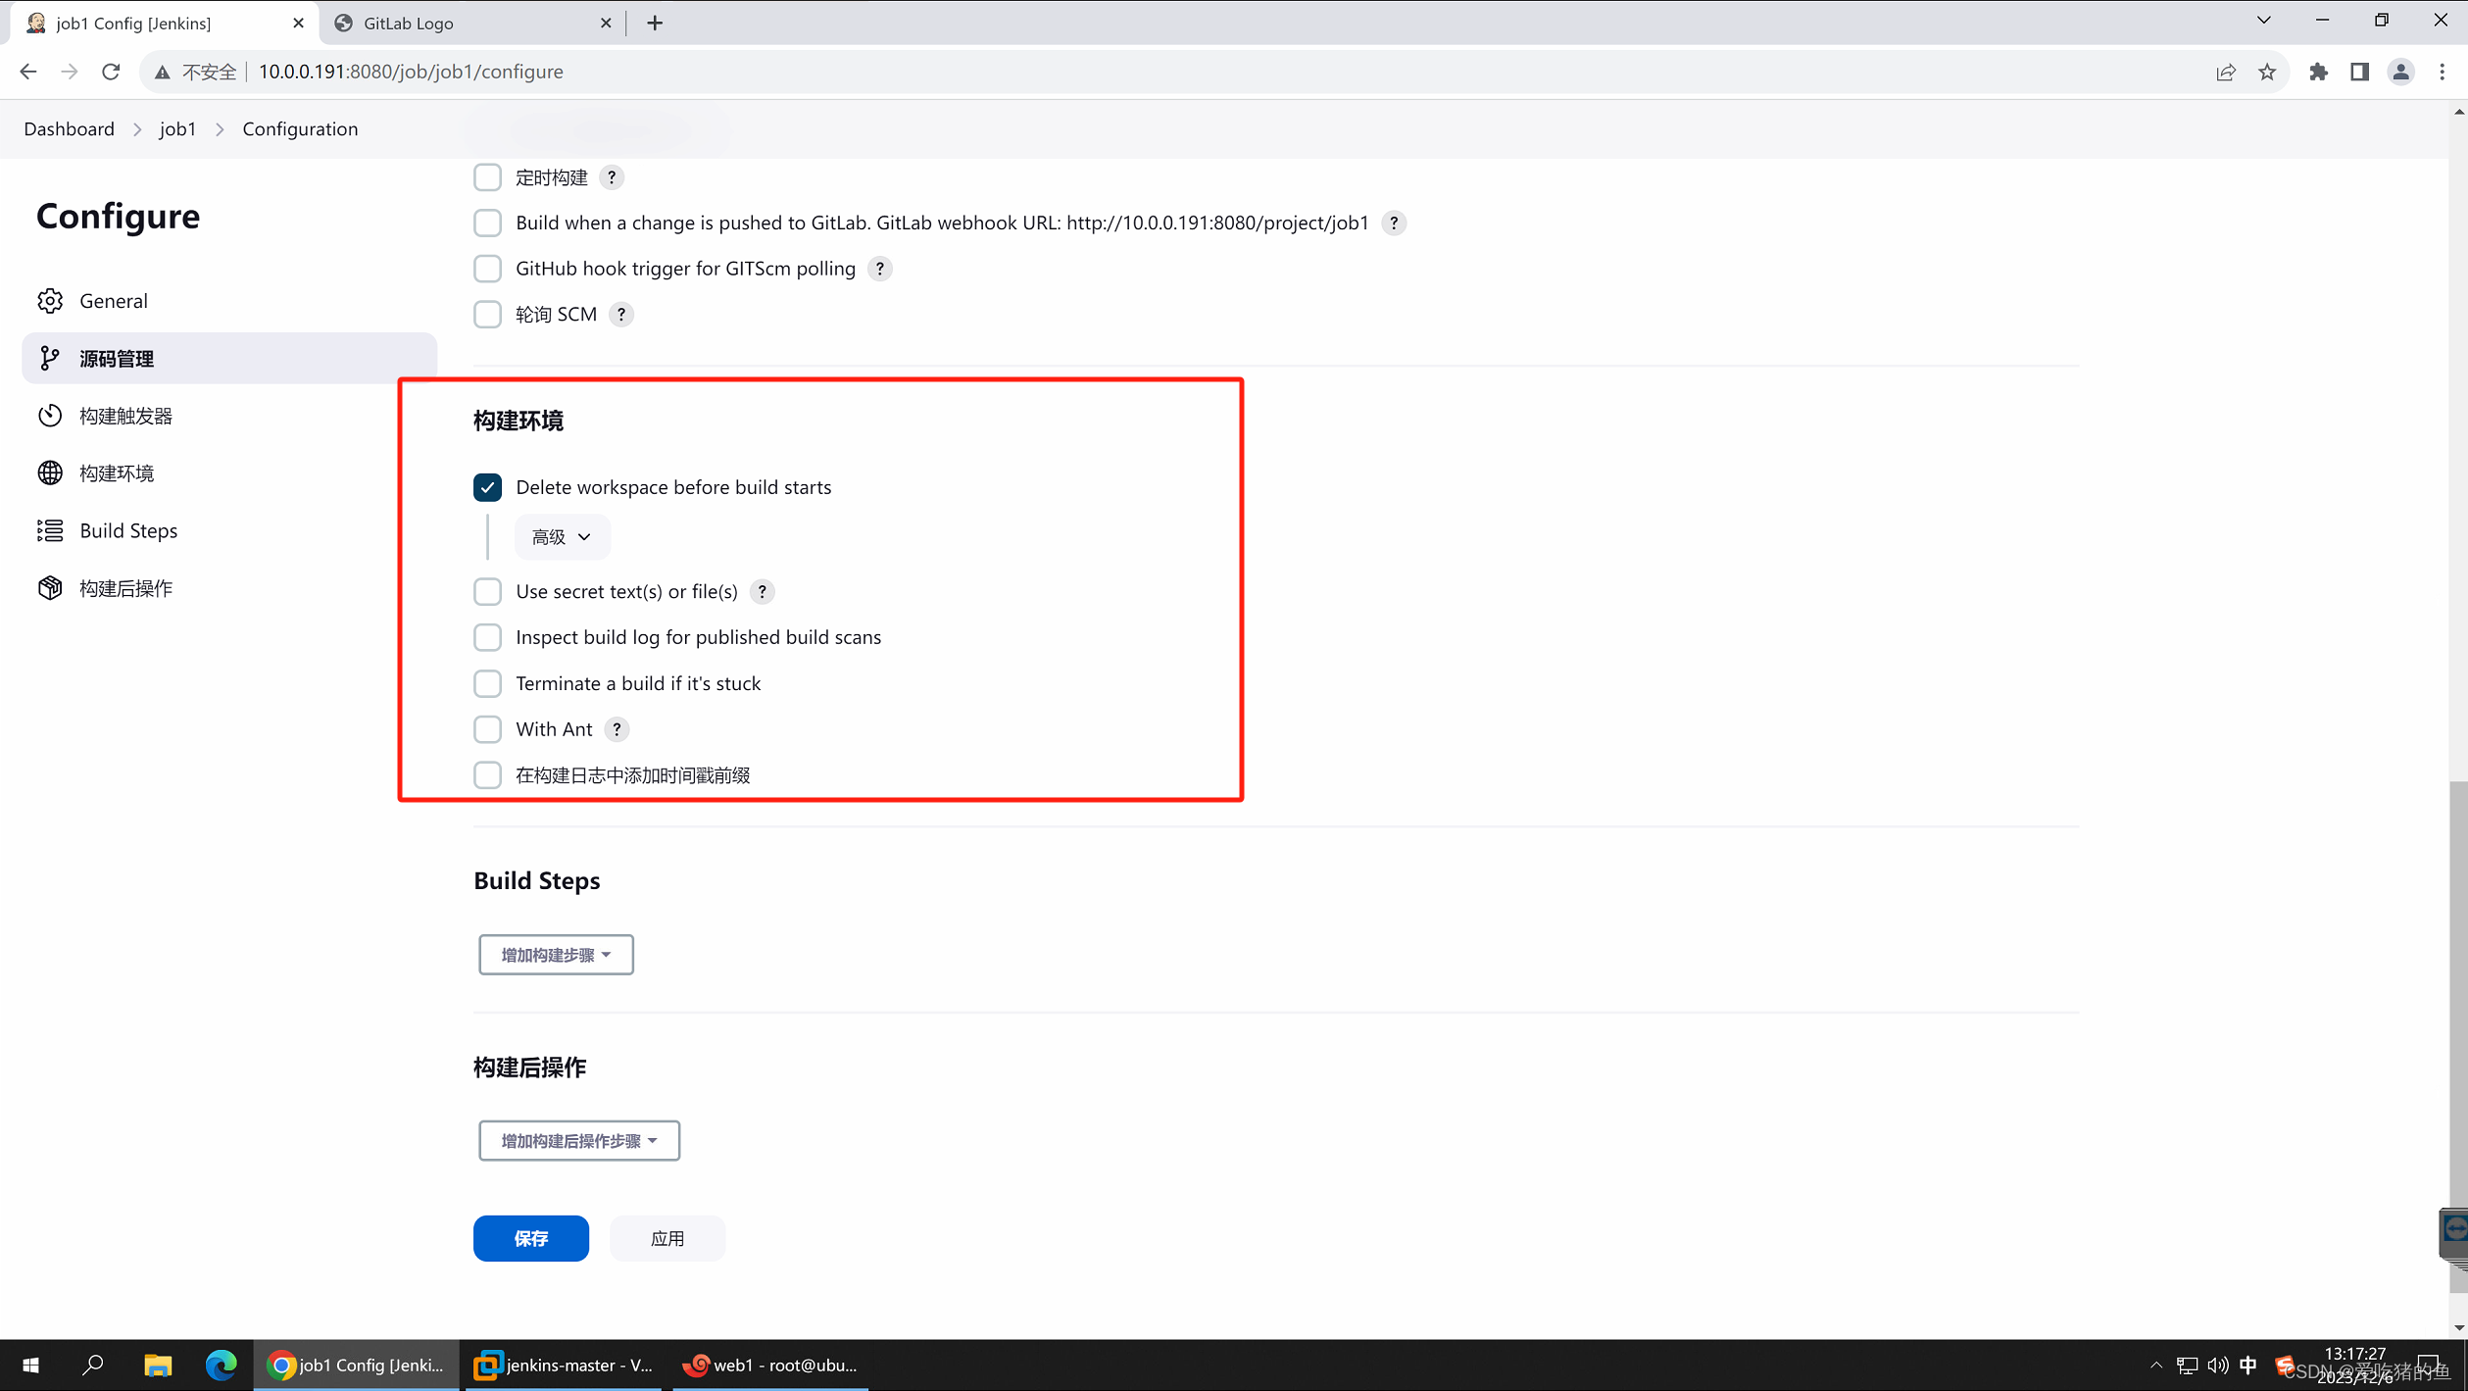Click the 构建后操作 icon
This screenshot has width=2468, height=1391.
pyautogui.click(x=49, y=588)
